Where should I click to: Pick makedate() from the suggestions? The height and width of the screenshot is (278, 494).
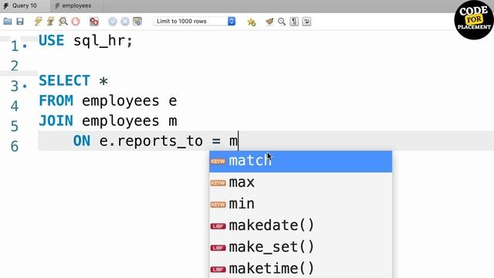coord(300,225)
